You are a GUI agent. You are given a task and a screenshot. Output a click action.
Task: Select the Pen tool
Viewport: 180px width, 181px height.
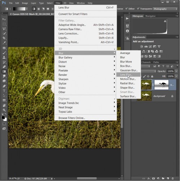point(4,86)
